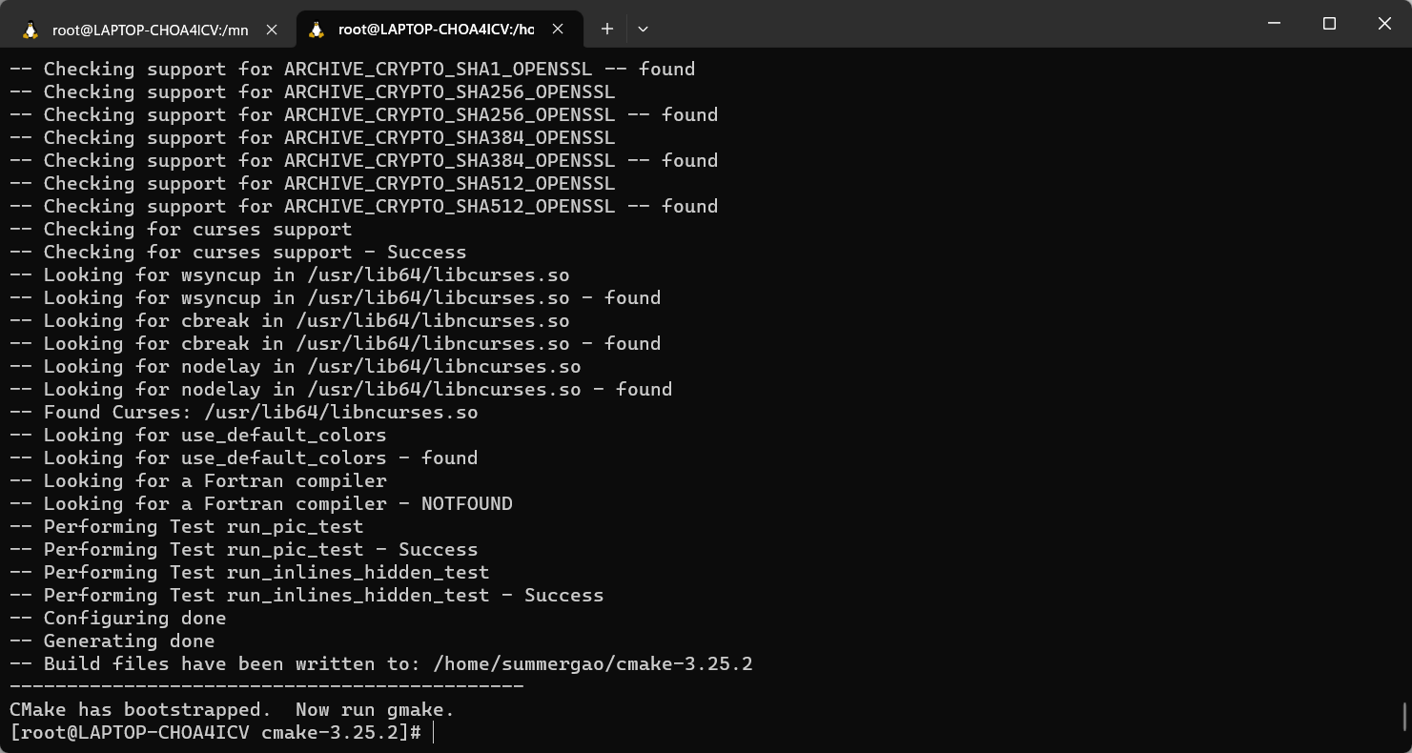Click the minimize icon in the title bar
The width and height of the screenshot is (1412, 753).
tap(1274, 23)
